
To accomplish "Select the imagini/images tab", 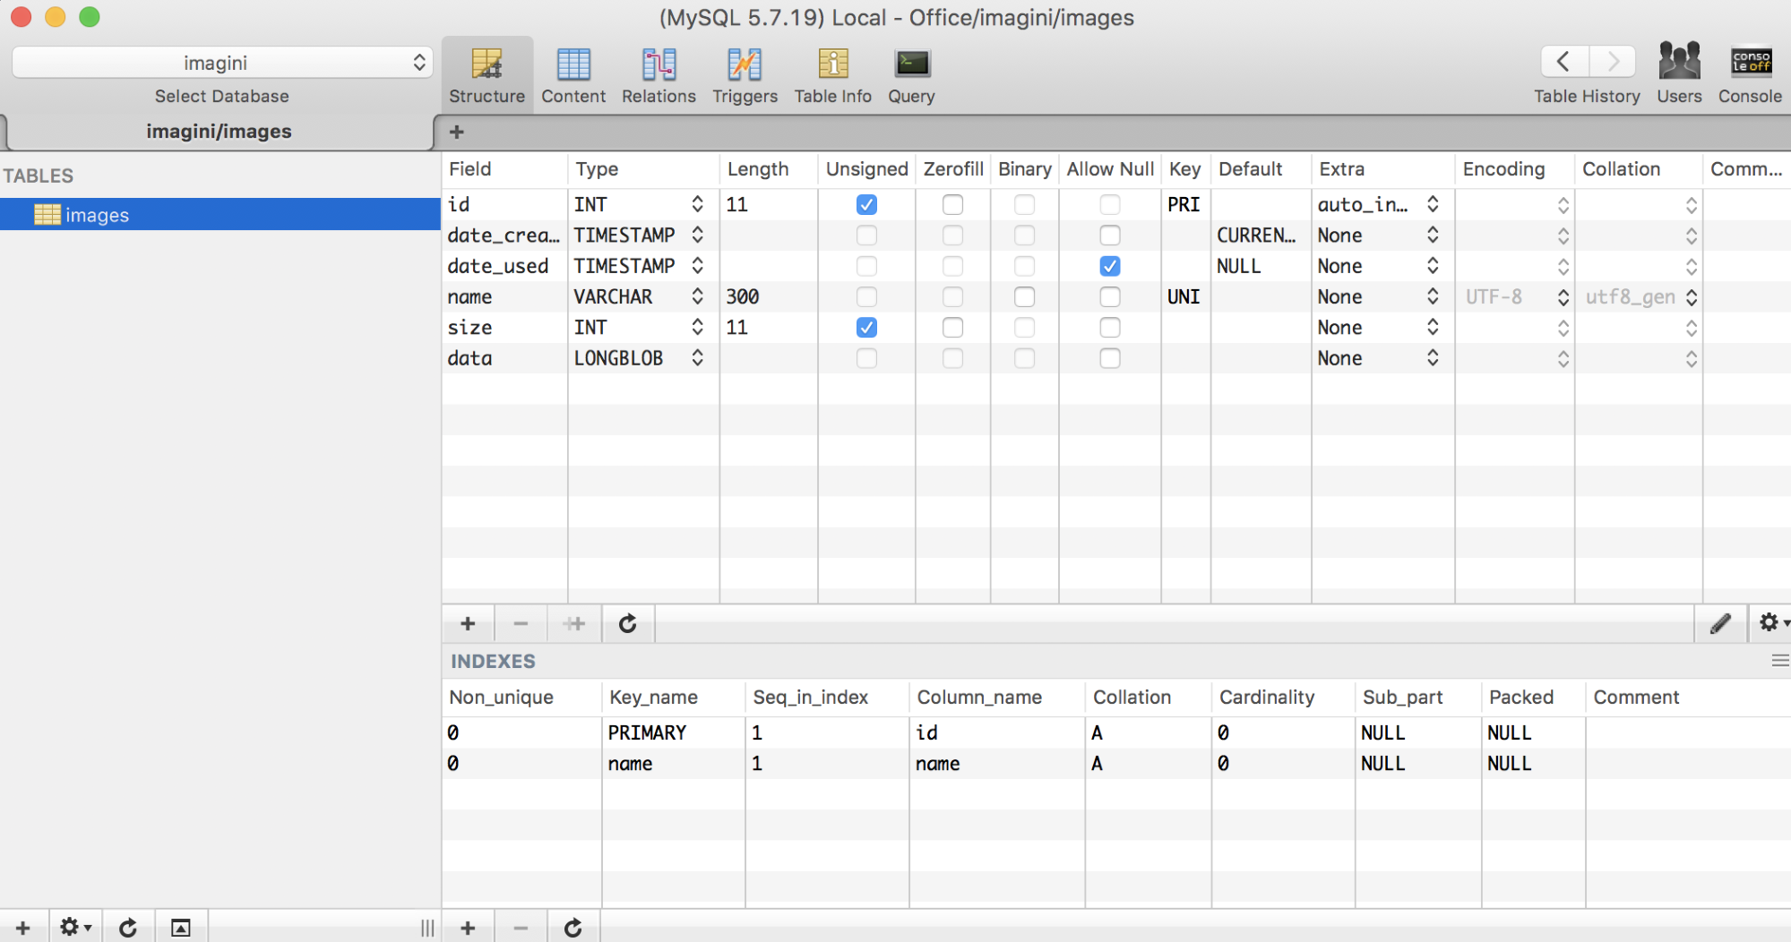I will [219, 132].
